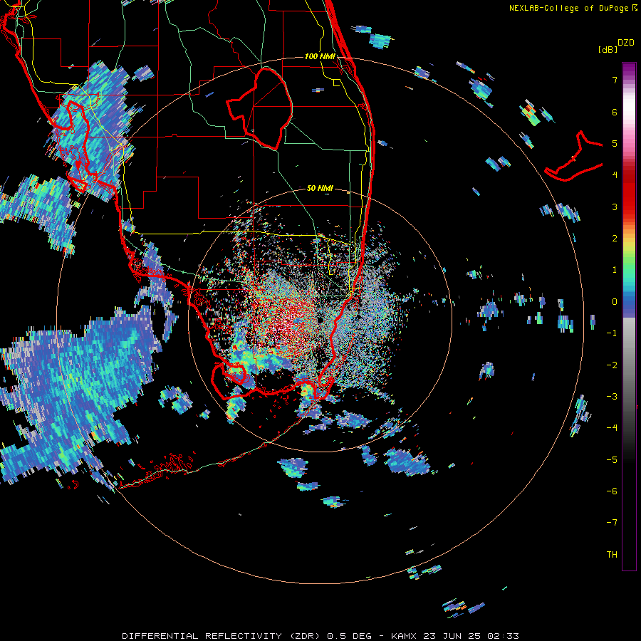Click the -4 value on the color scale
This screenshot has width=641, height=641.
click(x=612, y=428)
